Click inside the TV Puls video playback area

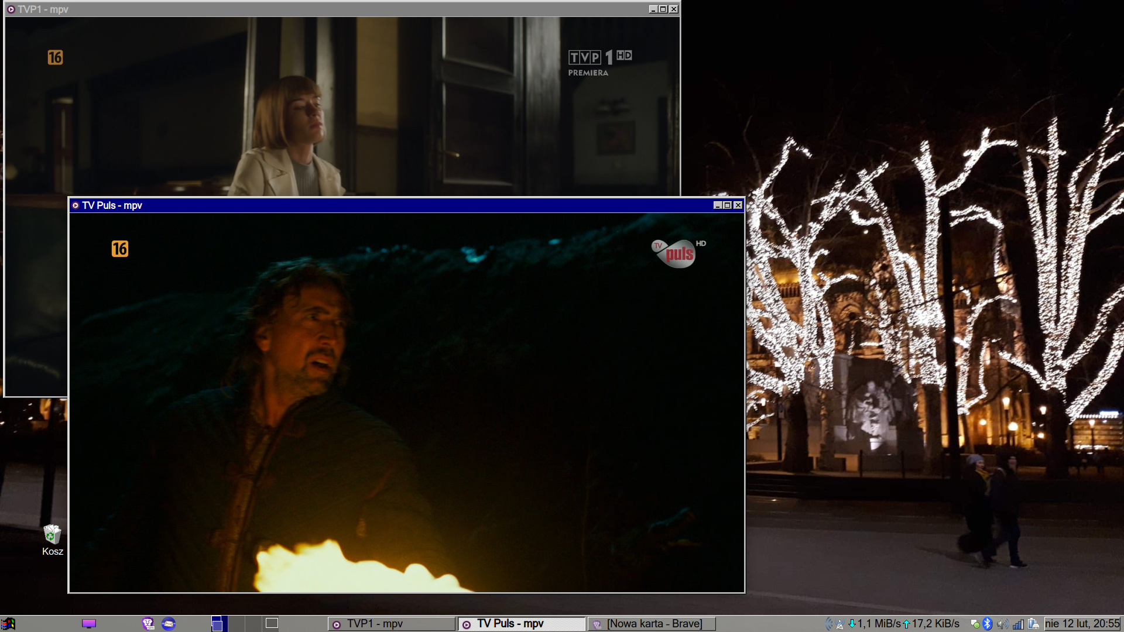[407, 403]
